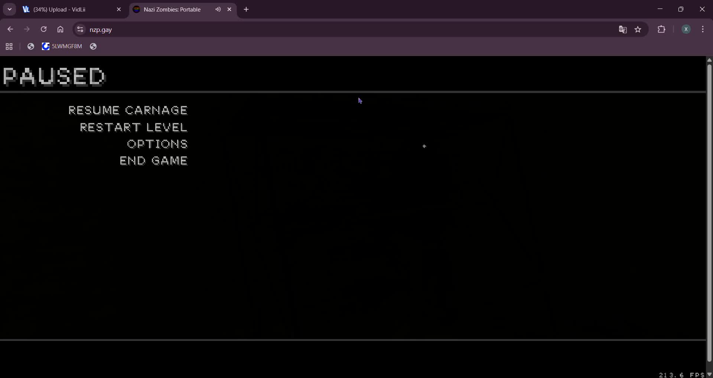Select Restart Level menu option
The width and height of the screenshot is (713, 378).
coord(134,127)
